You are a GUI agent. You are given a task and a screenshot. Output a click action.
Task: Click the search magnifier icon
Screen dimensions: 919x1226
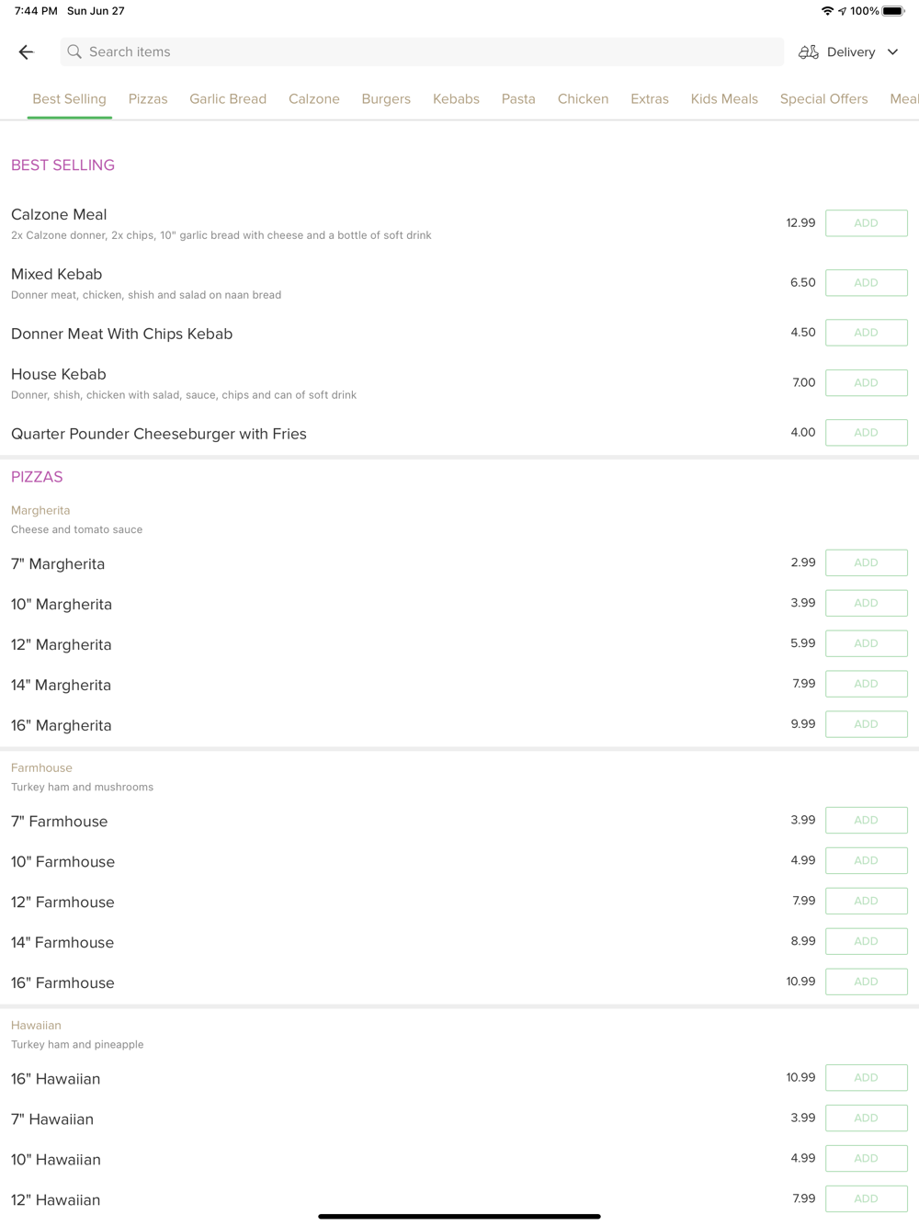pyautogui.click(x=74, y=52)
